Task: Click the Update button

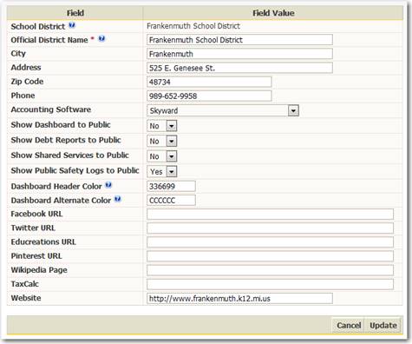Action: [x=383, y=325]
